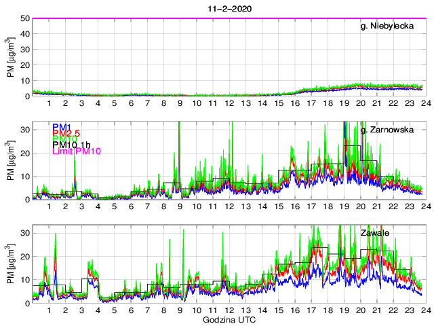Click the 50 y-axis tick in top panel
The height and width of the screenshot is (326, 434).
pos(24,18)
